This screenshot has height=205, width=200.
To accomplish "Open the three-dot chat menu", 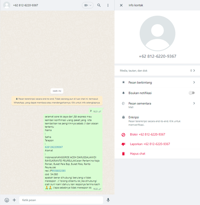I will pos(108,5).
